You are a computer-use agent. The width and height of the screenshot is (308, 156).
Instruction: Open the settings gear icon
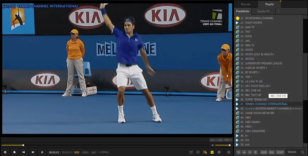pyautogui.click(x=219, y=152)
